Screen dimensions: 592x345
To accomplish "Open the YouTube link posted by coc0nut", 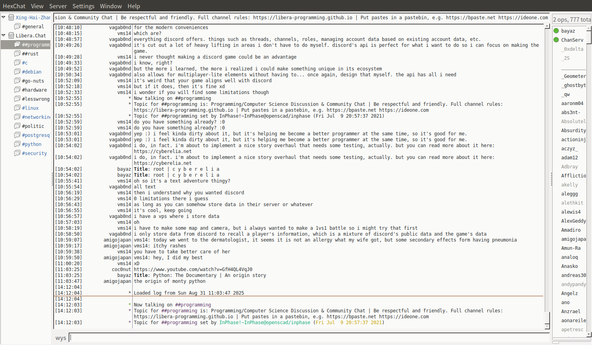I will tap(193, 269).
